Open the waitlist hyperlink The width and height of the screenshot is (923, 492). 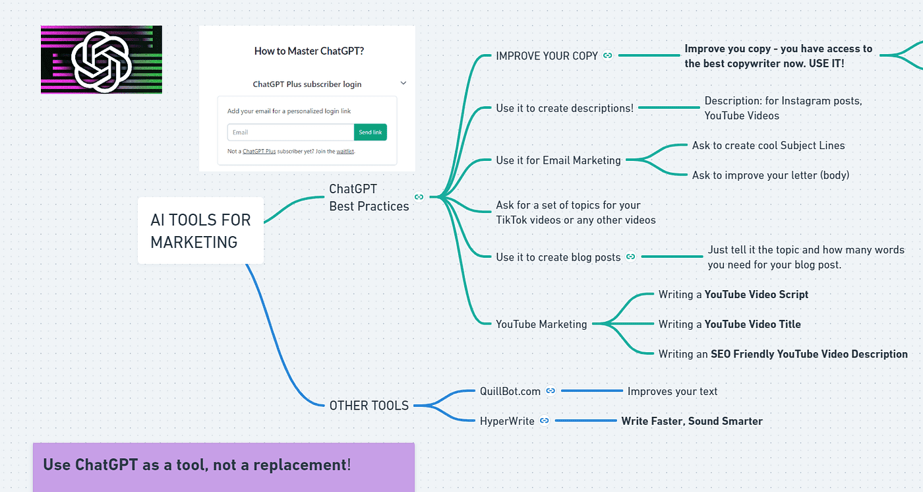pyautogui.click(x=345, y=151)
